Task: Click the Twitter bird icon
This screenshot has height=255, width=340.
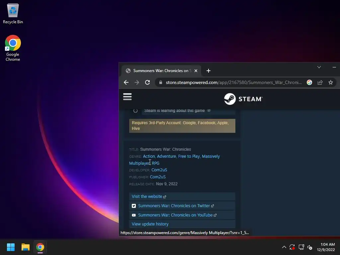Action: [134, 206]
